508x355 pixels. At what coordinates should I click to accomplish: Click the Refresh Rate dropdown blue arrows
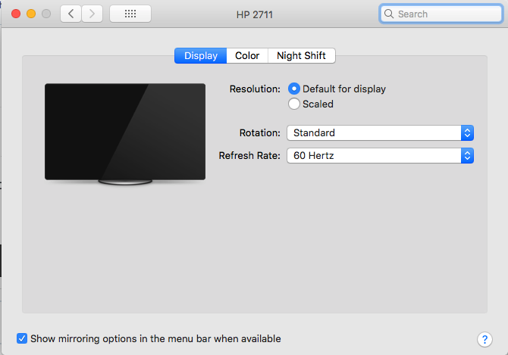[x=467, y=155]
